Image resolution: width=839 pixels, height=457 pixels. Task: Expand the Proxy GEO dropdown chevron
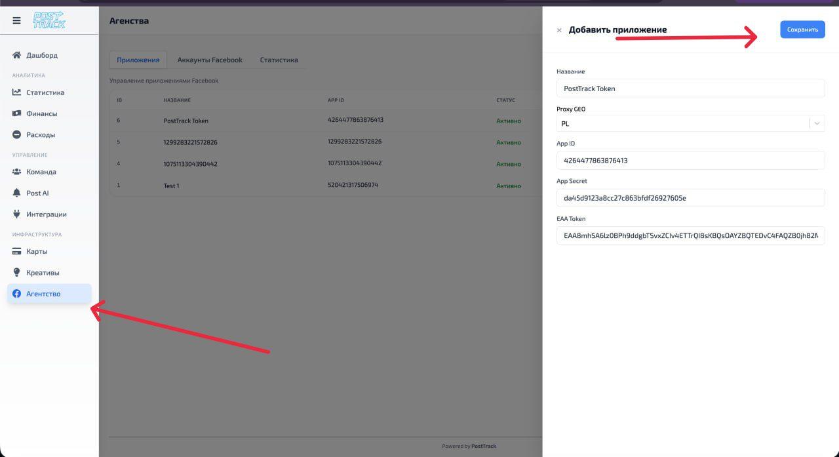point(817,123)
